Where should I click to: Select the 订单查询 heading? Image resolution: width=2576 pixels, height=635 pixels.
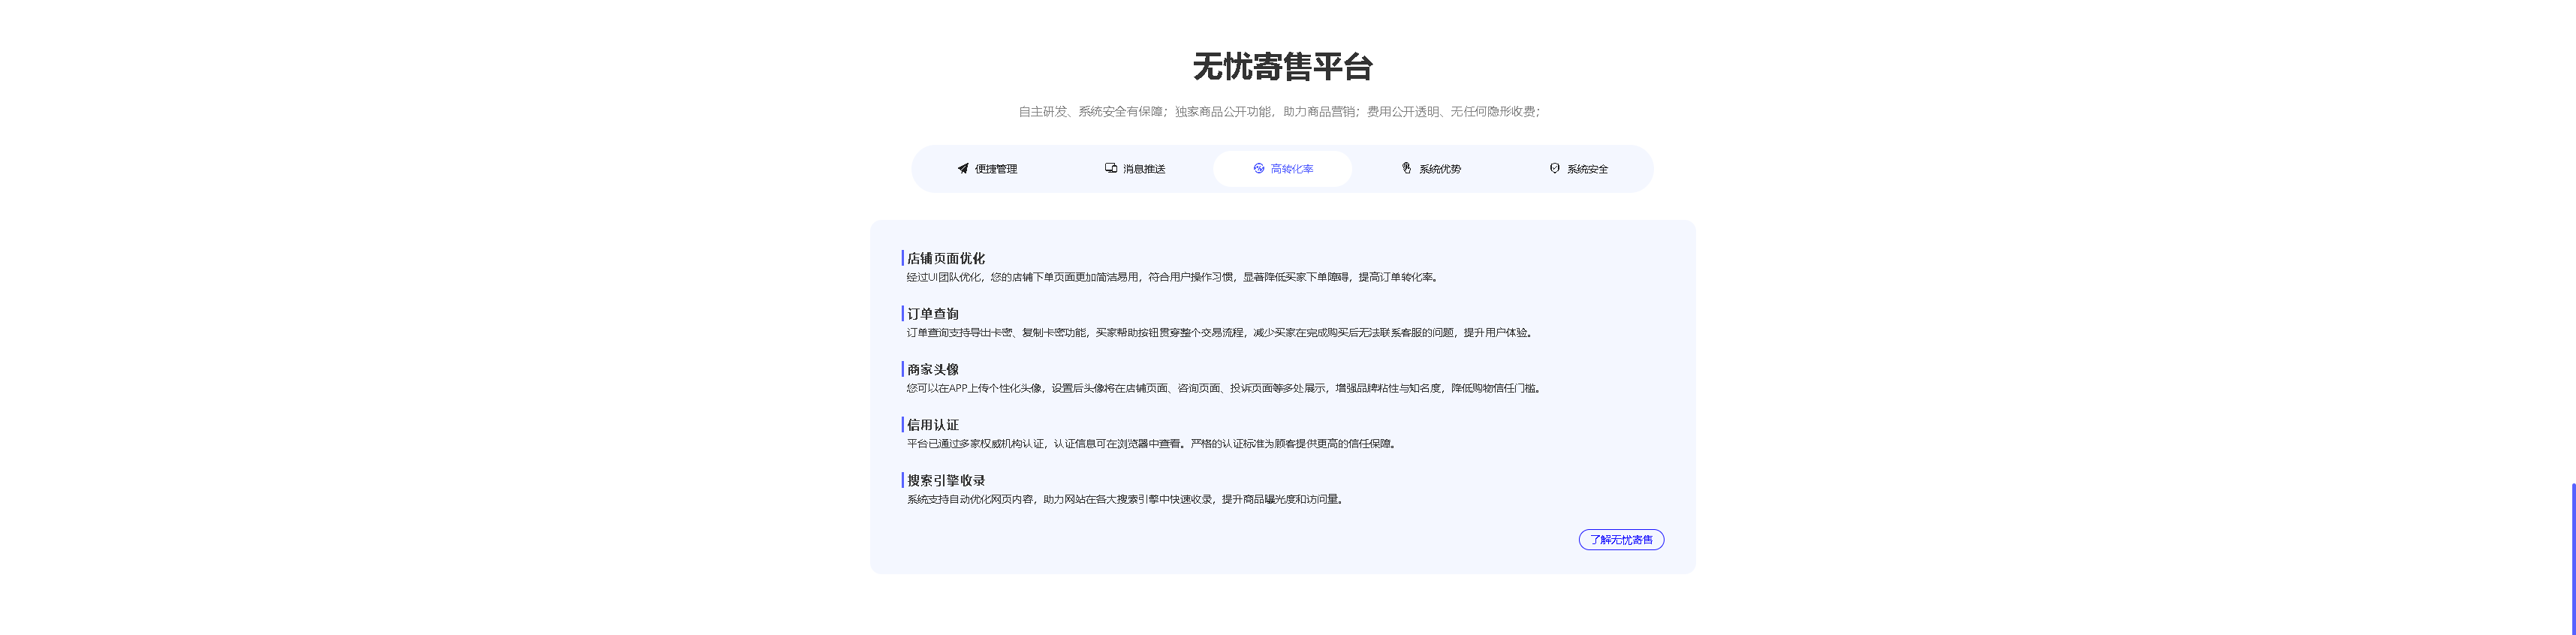point(932,314)
